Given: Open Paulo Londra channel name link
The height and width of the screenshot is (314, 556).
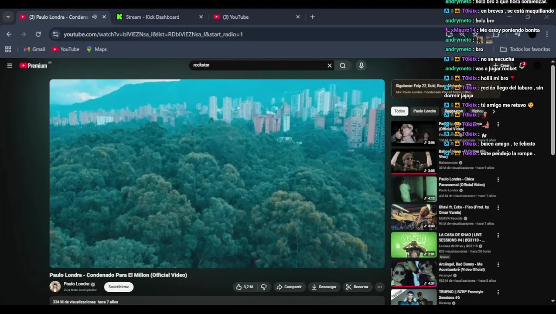Looking at the screenshot, I should click(76, 284).
